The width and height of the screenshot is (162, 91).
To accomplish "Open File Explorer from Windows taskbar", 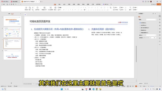I will click(x=100, y=89).
